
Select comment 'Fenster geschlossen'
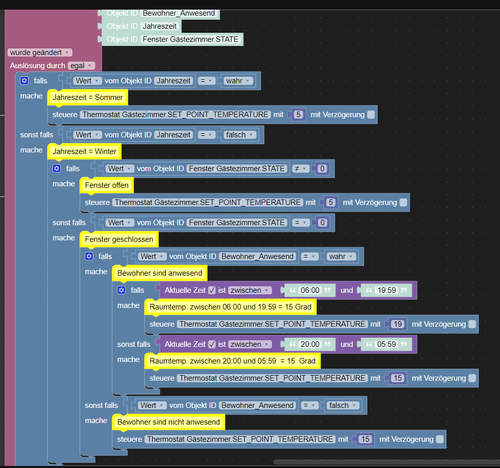click(119, 239)
